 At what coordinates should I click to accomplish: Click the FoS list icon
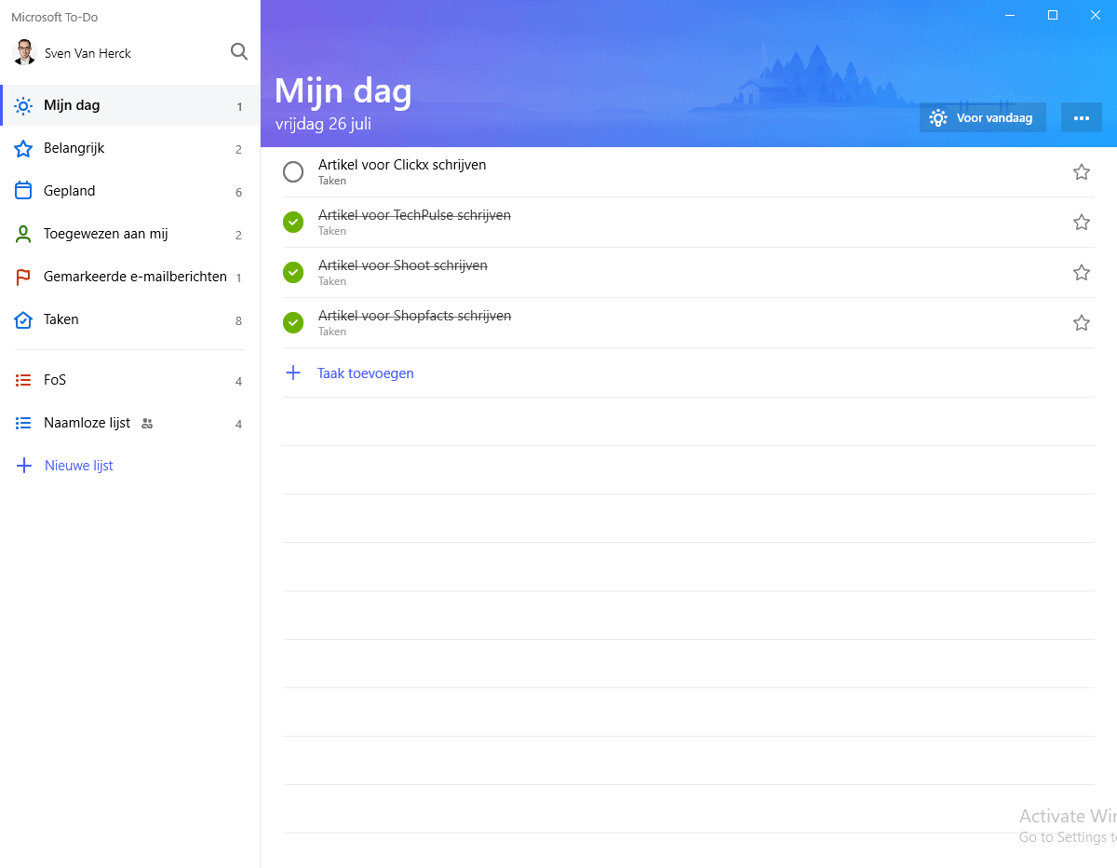23,380
